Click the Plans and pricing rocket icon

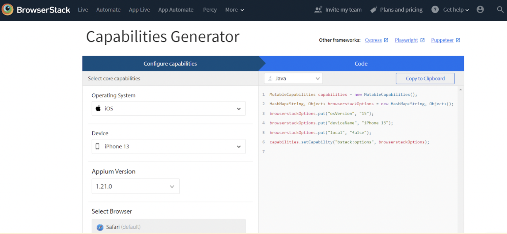coord(374,10)
